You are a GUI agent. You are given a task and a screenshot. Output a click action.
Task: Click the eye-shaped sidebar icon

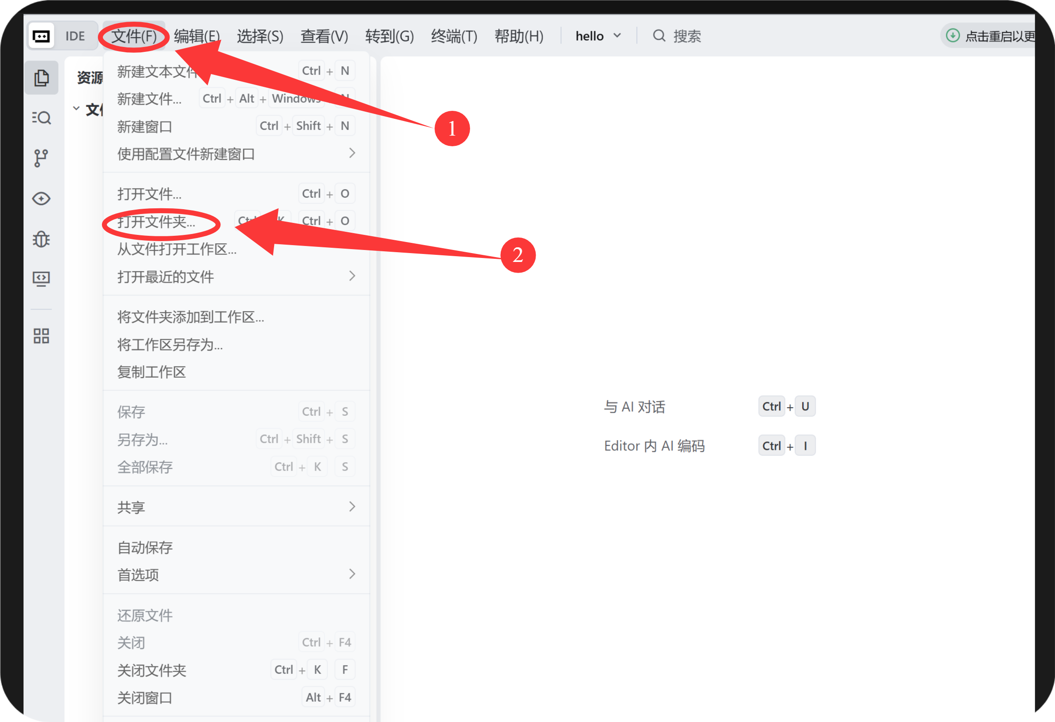pos(41,198)
